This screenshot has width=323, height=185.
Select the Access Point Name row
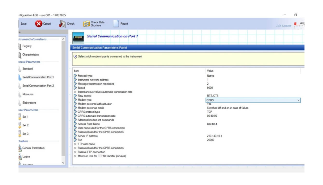[91, 124]
